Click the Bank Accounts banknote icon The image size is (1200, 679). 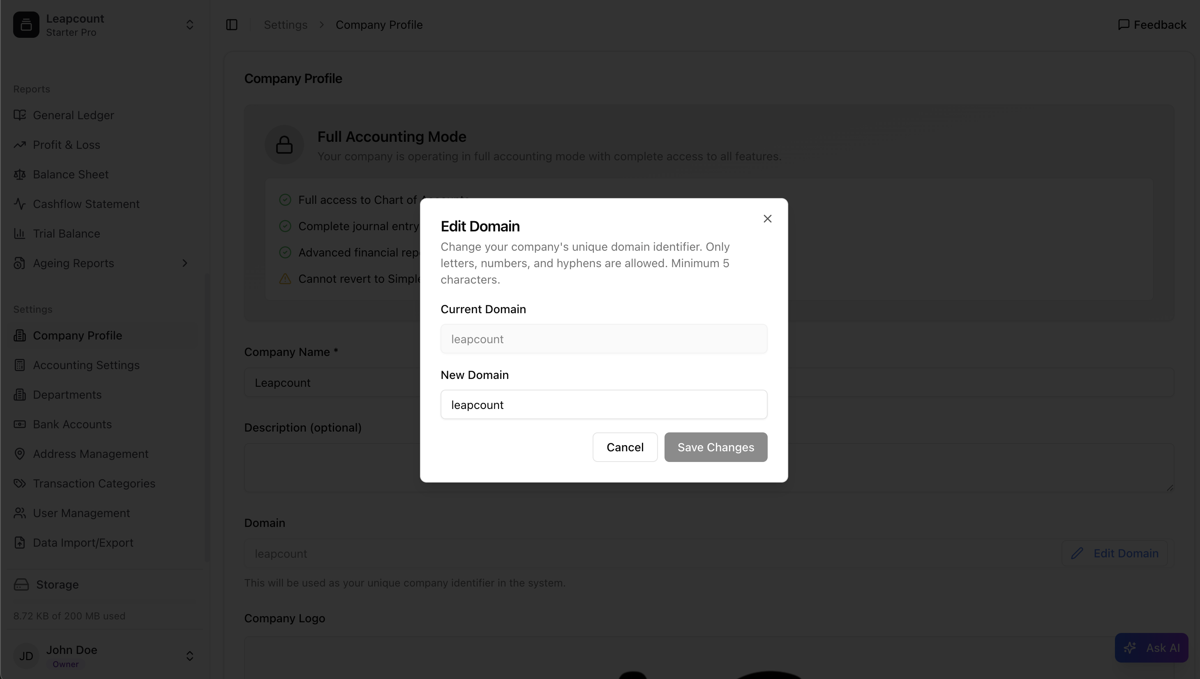(x=20, y=424)
